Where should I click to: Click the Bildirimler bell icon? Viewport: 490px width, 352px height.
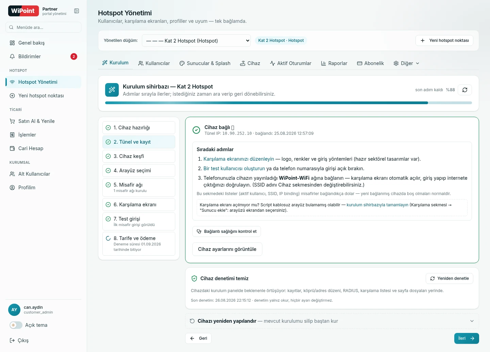12,57
